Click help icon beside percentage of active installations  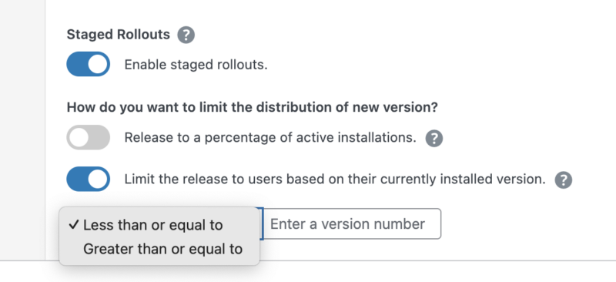434,139
